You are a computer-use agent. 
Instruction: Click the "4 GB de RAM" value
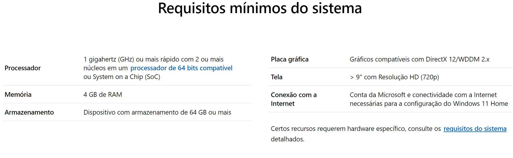103,95
